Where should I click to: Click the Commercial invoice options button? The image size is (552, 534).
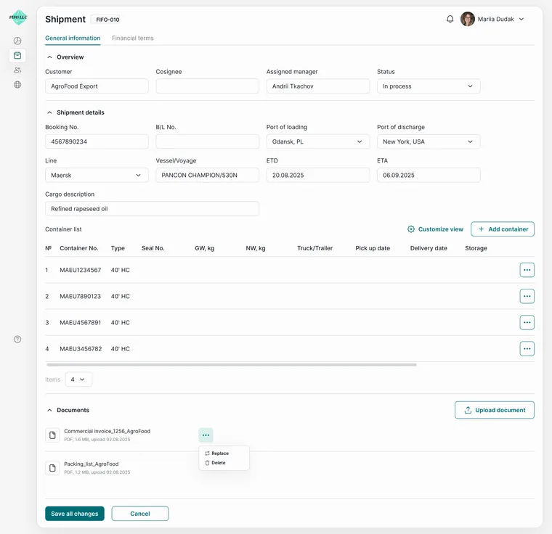[206, 435]
